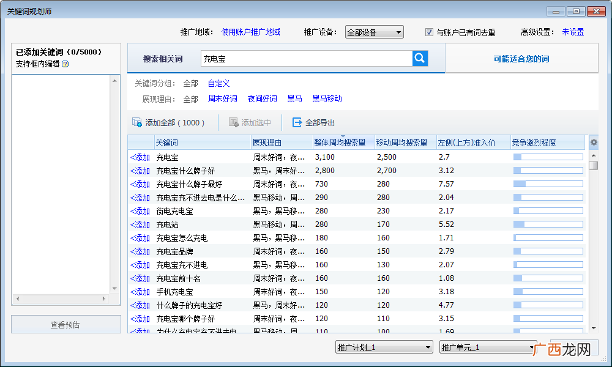The image size is (612, 367).
Task: Click the 添加全部 (1000) icon button
Action: coord(136,122)
